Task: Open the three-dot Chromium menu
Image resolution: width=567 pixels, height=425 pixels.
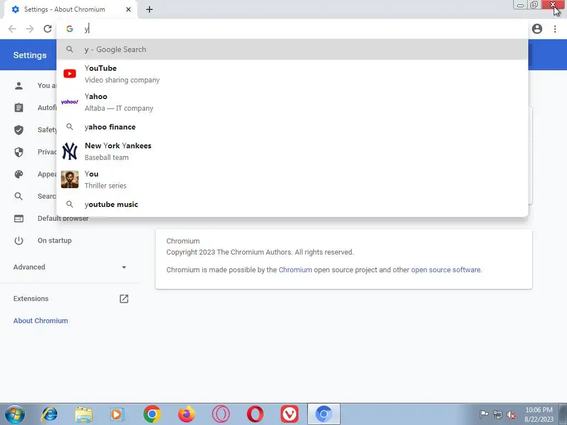Action: tap(555, 29)
